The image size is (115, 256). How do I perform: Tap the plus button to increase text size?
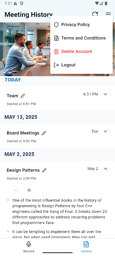29,190
